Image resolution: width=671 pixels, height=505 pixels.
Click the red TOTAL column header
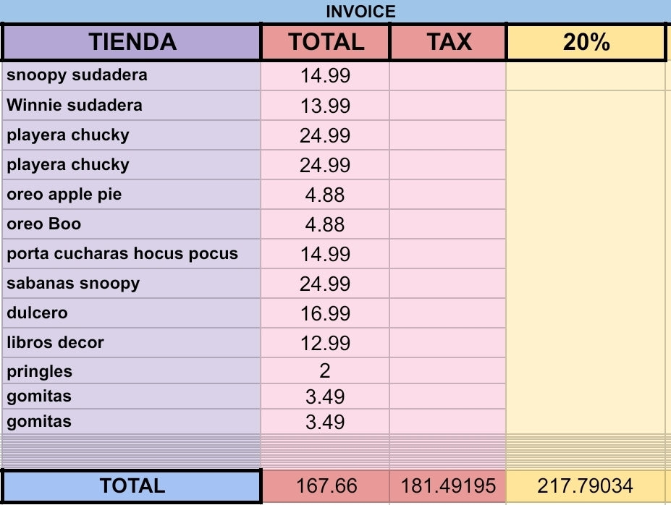tap(326, 42)
